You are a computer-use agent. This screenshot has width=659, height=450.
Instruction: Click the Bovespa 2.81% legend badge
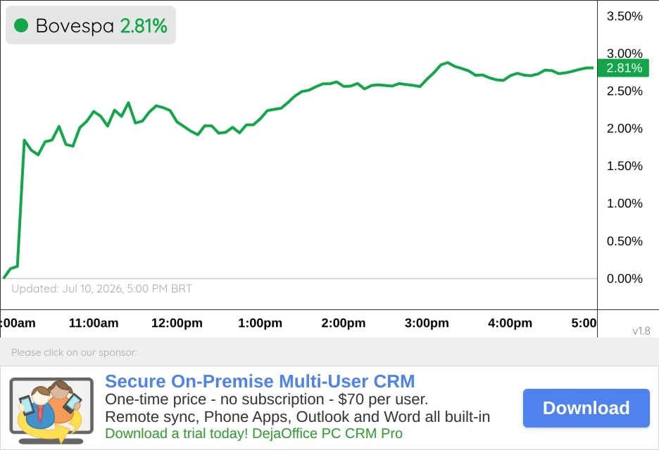pos(91,25)
